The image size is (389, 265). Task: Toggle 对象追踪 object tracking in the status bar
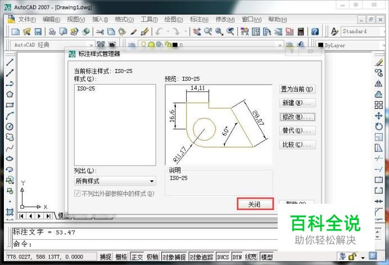point(201,257)
